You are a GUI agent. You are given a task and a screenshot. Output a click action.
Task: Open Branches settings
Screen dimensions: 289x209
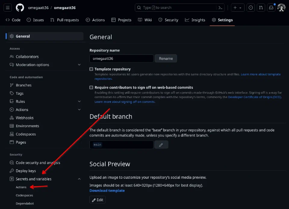pyautogui.click(x=45, y=85)
